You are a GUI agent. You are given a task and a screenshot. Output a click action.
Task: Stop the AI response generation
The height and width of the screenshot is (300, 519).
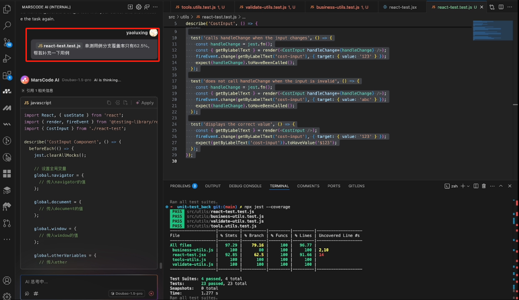click(151, 293)
